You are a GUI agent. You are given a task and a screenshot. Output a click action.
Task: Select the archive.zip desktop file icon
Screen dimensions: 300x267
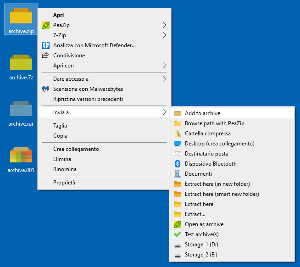tap(21, 16)
